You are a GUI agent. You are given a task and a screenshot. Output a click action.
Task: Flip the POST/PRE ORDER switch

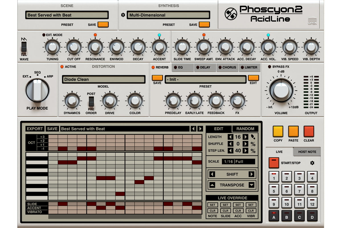91,101
